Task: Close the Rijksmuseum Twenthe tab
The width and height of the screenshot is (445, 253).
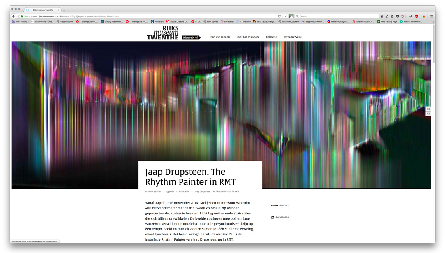Action: pos(59,10)
